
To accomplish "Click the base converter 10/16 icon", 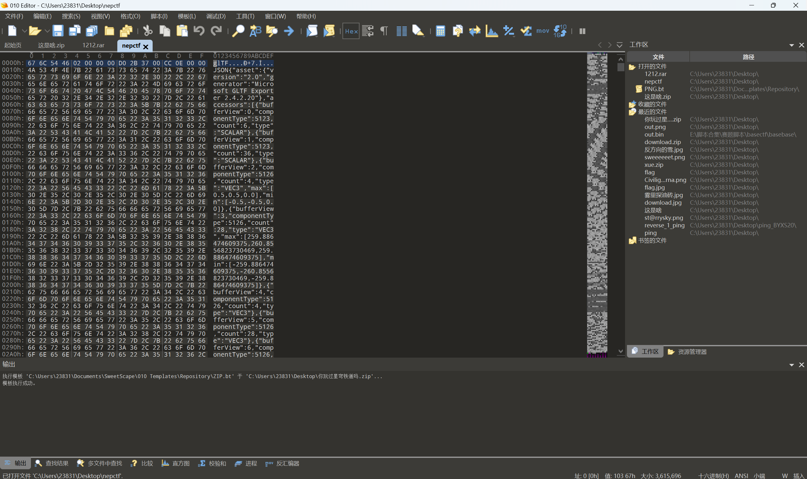I will coord(560,31).
